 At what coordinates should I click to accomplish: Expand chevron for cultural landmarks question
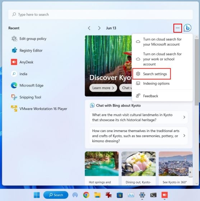[184, 117]
